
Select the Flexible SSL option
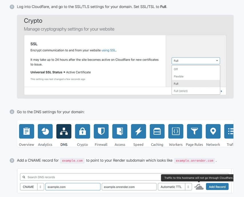179,76
